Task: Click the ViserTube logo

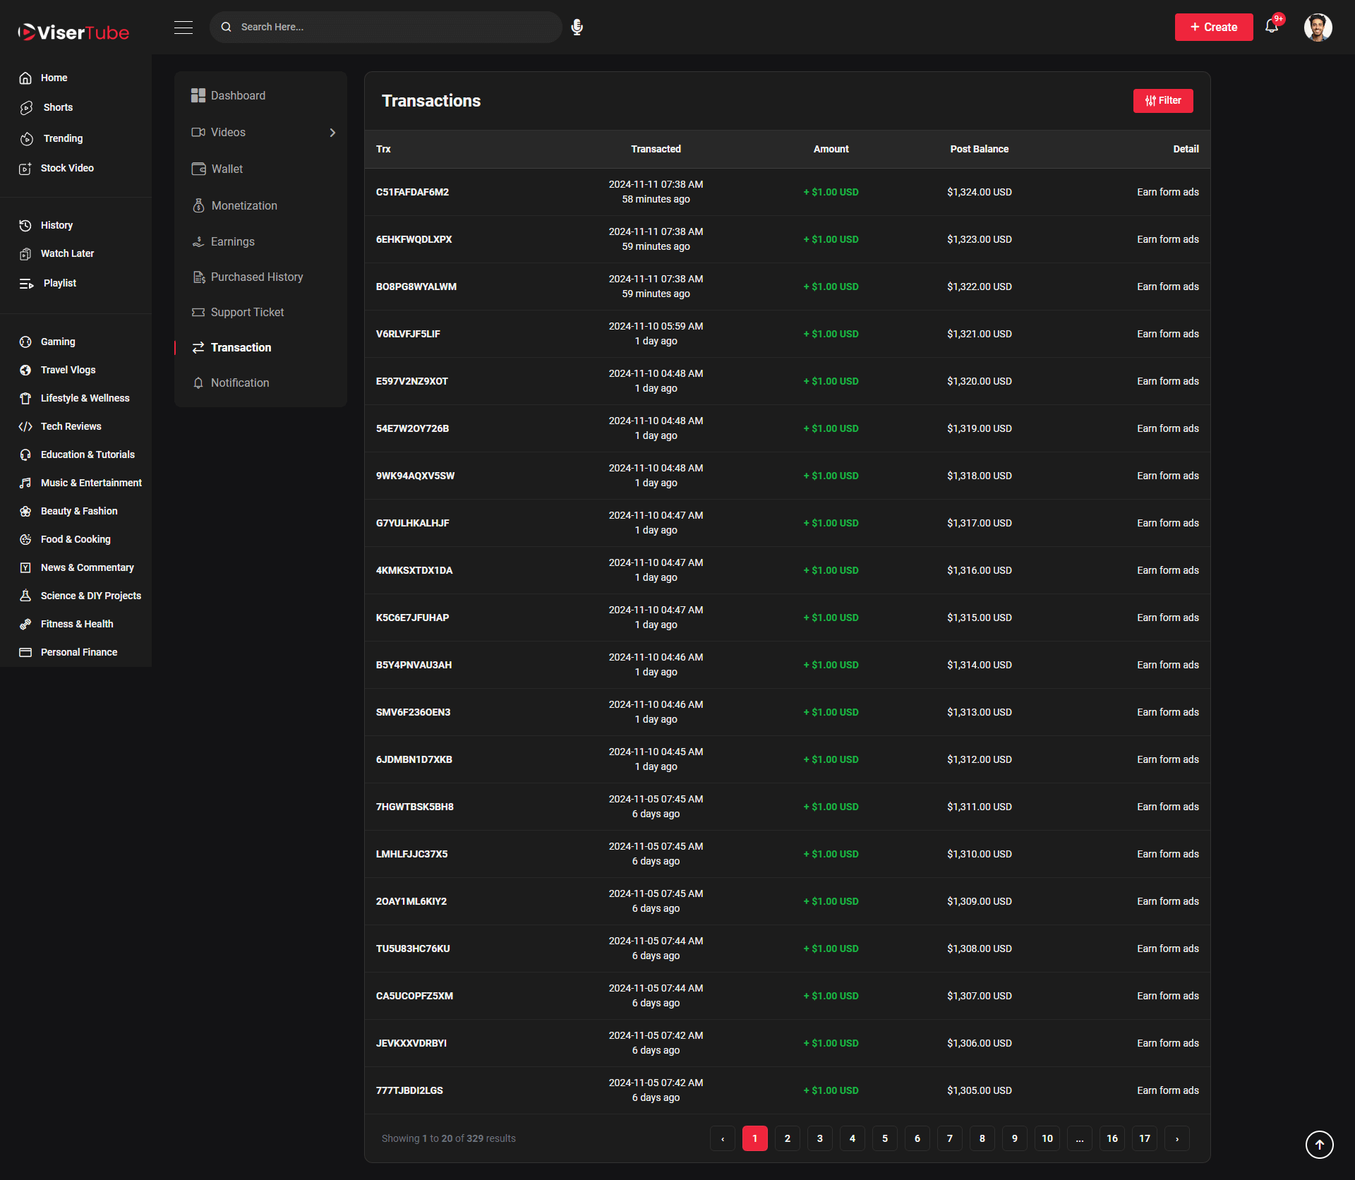Action: 73,32
